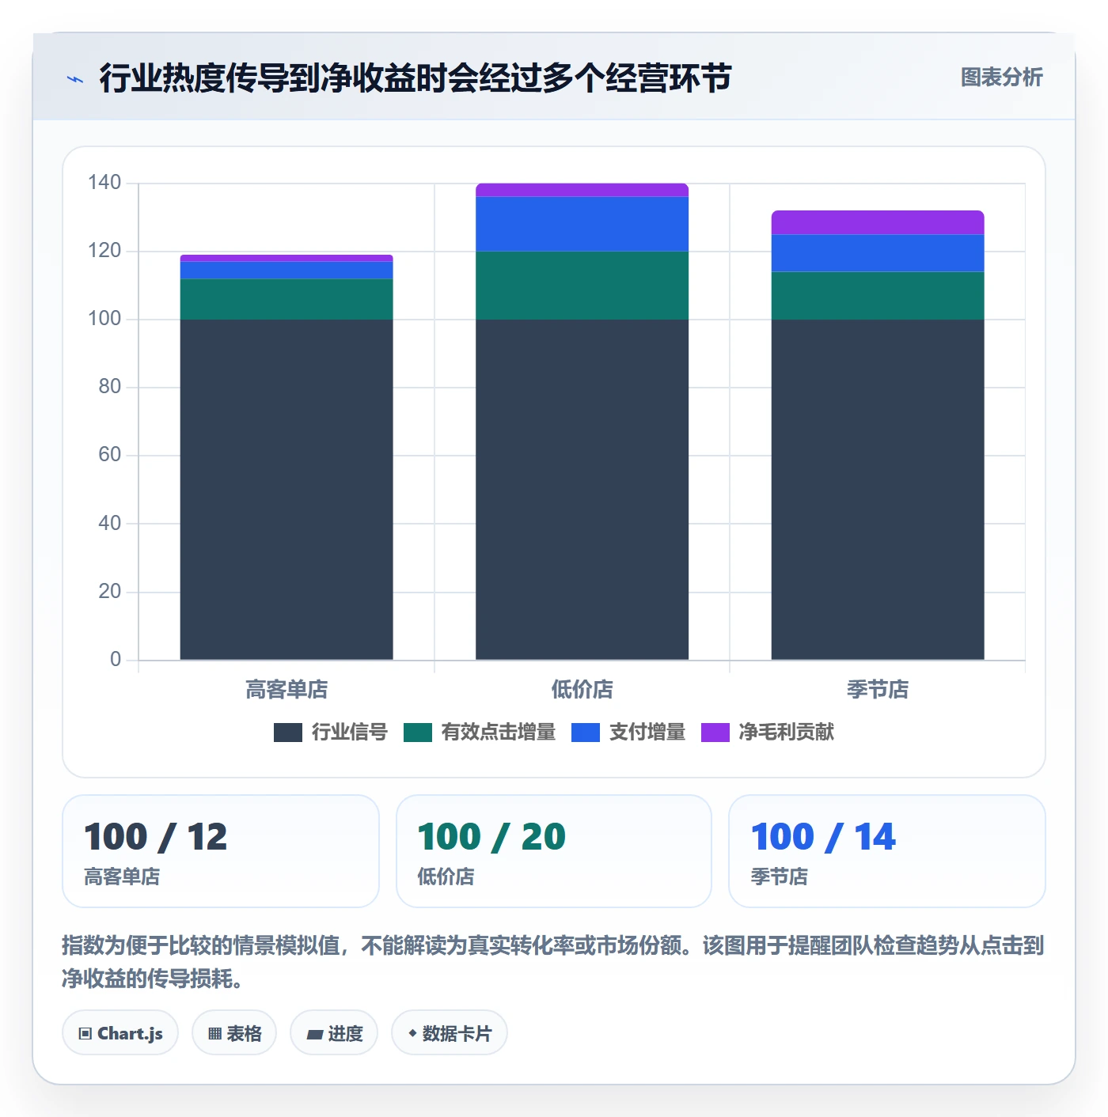The width and height of the screenshot is (1108, 1117).
Task: Toggle the 行业信号 legend color swatch
Action: click(x=288, y=733)
